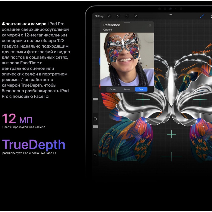Open Reference panel Options
Viewport: 212px width, 212px height.
(x=108, y=30)
